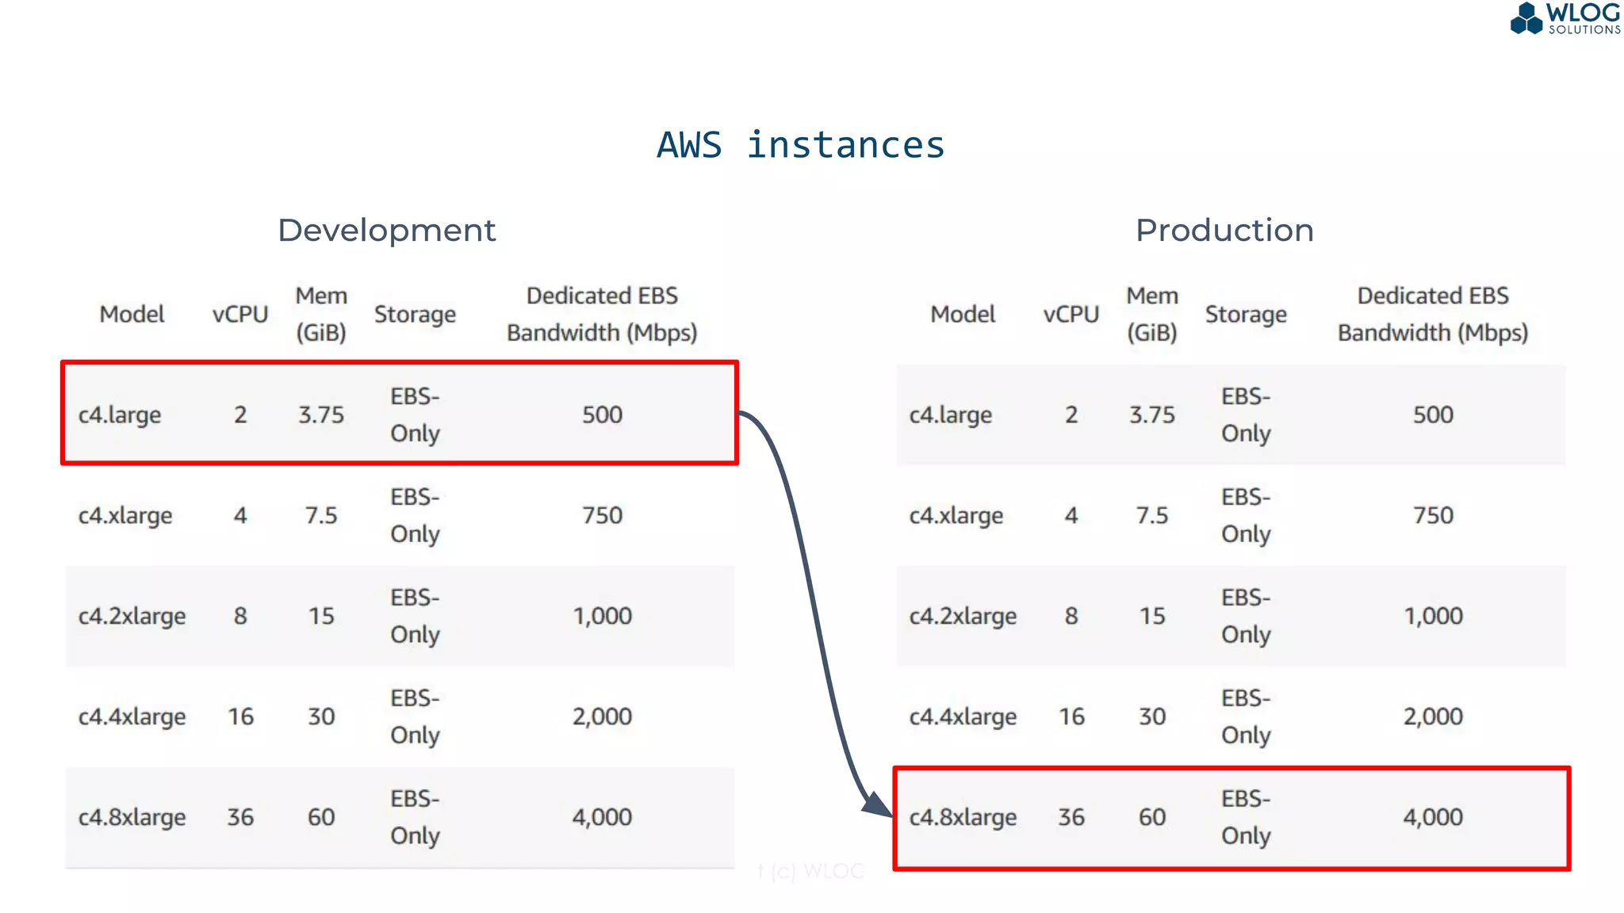
Task: Click Mem (GiB) header in Development table
Action: tap(321, 315)
